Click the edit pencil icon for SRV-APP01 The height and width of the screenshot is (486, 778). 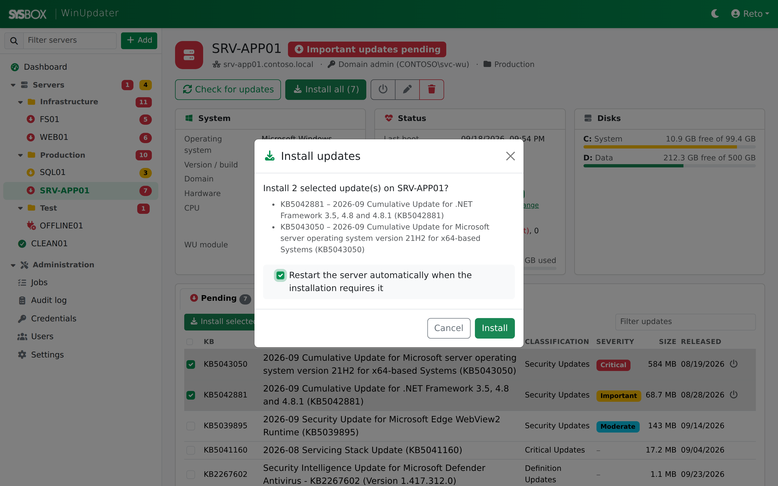pyautogui.click(x=407, y=89)
